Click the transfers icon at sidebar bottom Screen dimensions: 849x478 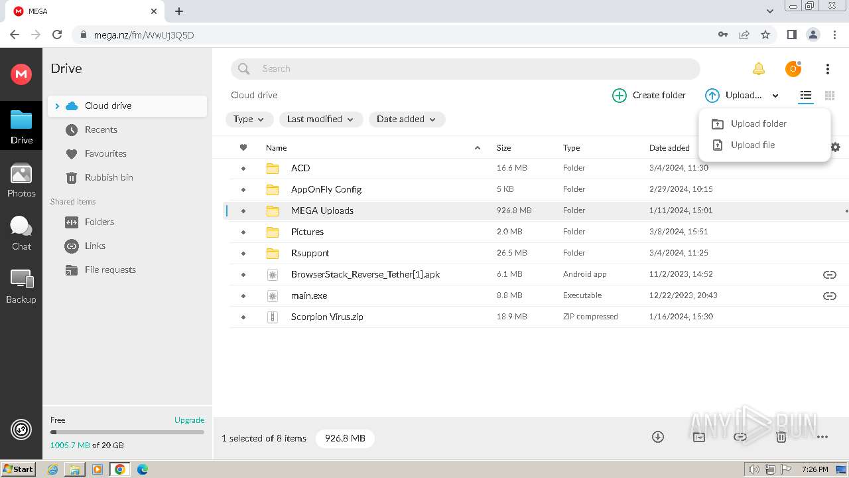21,430
